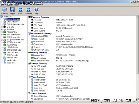
Task: Click the vertical scrollbar thumb
Action: point(137,46)
